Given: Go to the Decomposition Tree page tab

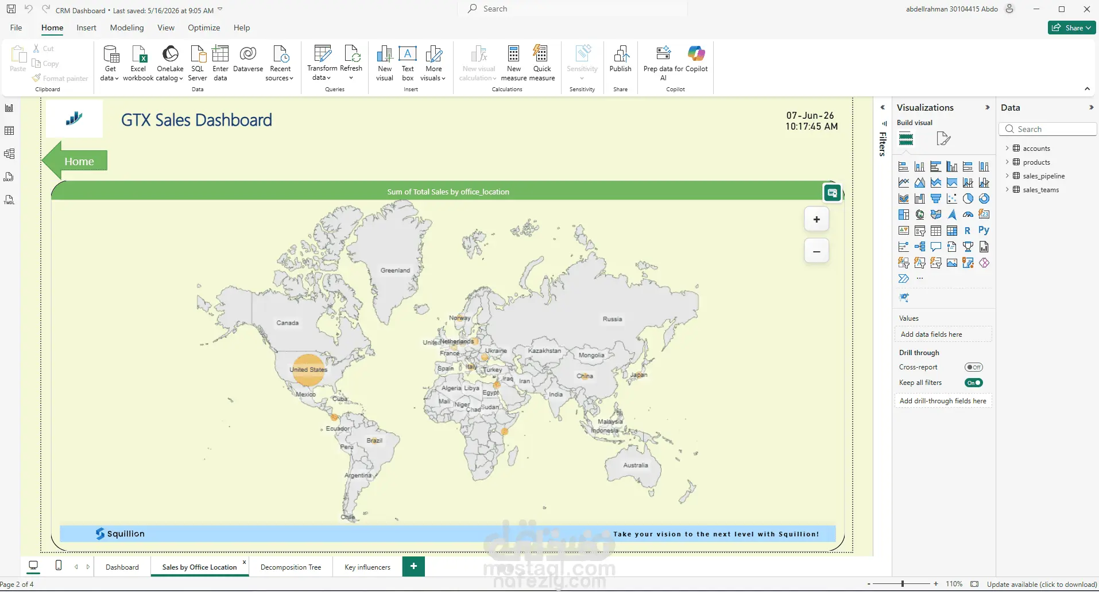Looking at the screenshot, I should click(x=291, y=567).
